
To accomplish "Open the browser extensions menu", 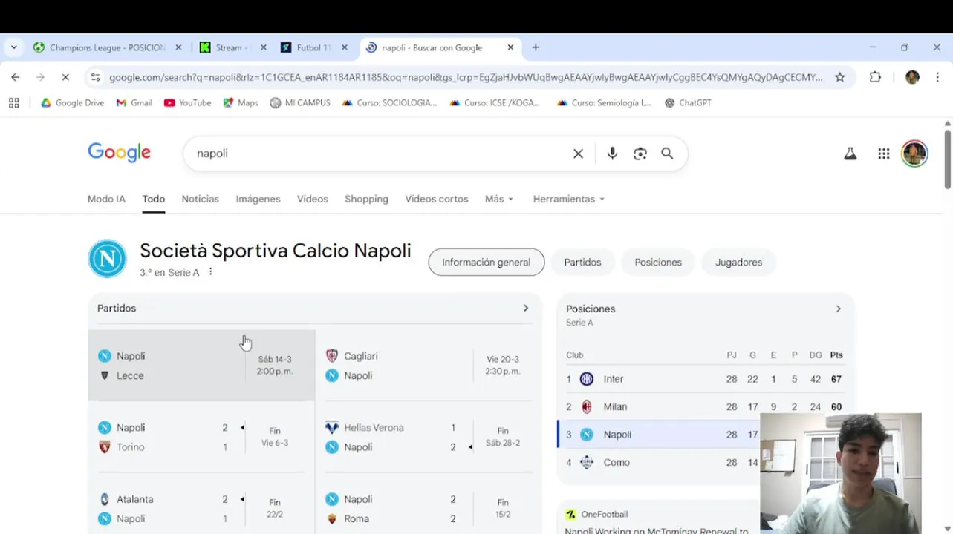I will coord(875,77).
